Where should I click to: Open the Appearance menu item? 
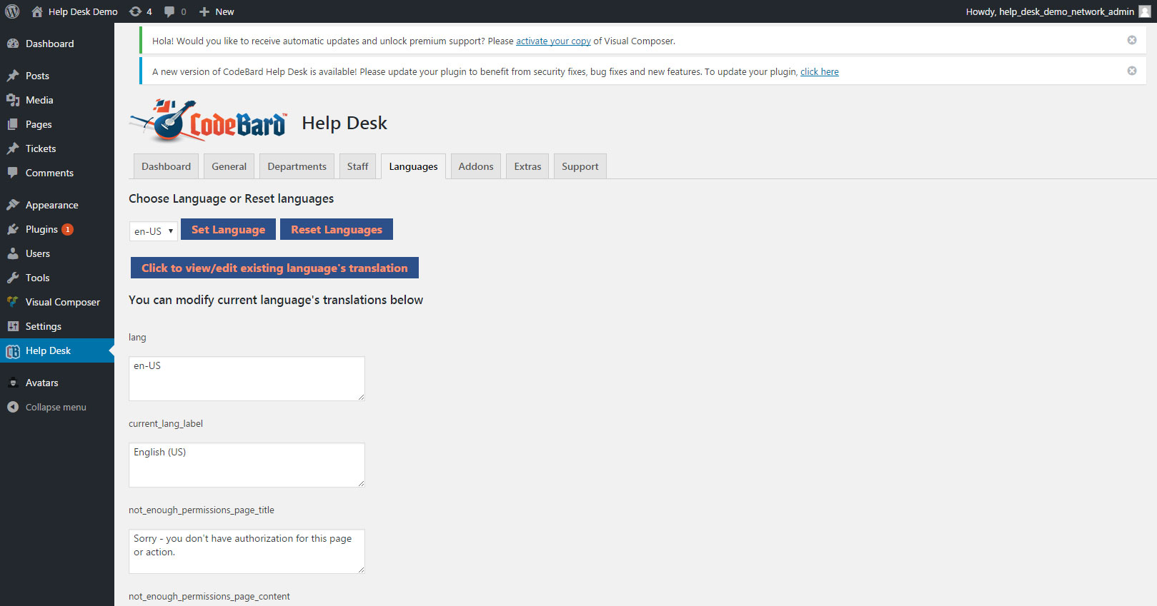(57, 205)
